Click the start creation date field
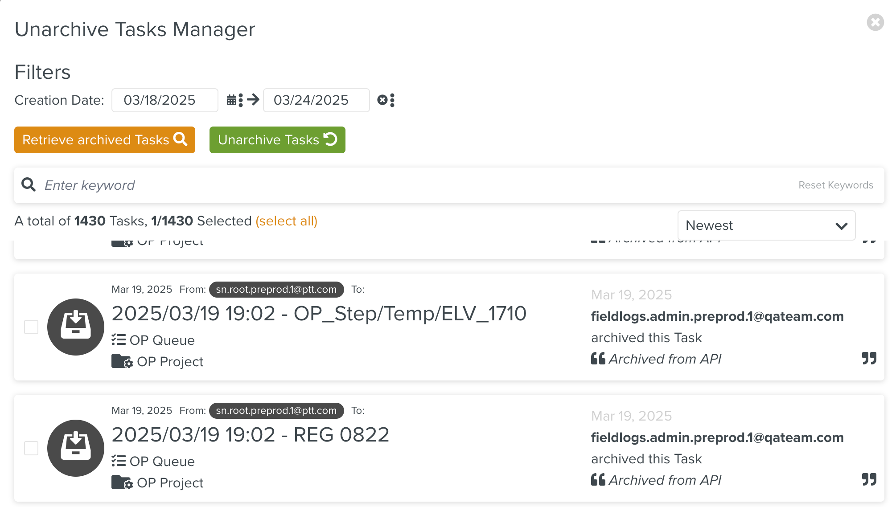Viewport: 896px width, 507px height. [164, 100]
